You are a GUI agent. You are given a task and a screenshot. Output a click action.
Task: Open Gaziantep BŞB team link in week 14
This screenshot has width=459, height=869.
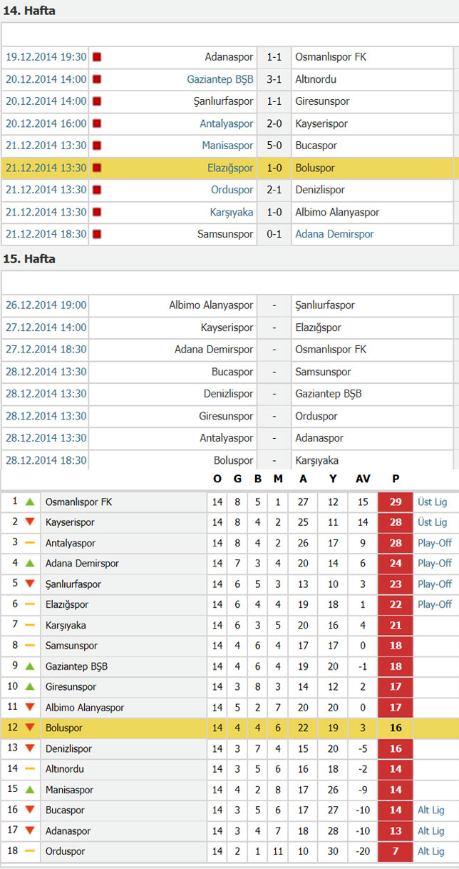point(220,79)
